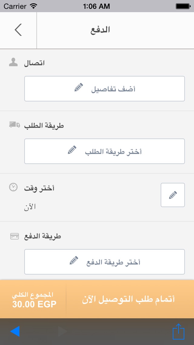Complete order with أتمام طلب التوصيل الآن
Viewport: 194px width, 345px height.
[129, 299]
